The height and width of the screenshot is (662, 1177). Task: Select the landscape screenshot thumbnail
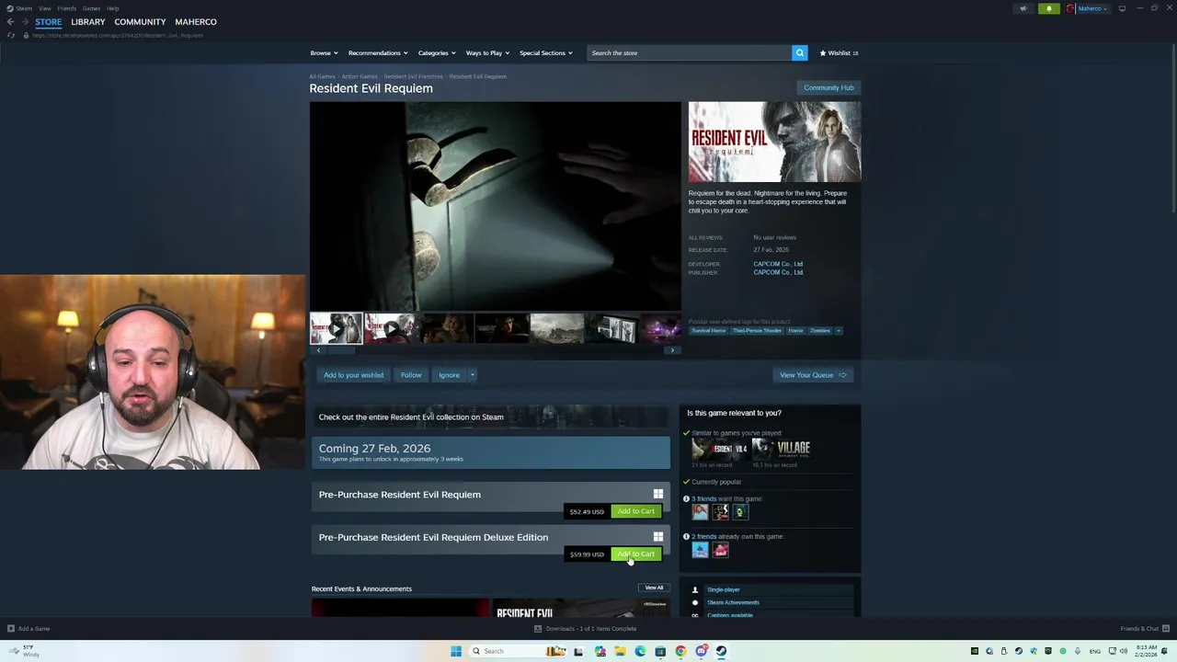(556, 328)
